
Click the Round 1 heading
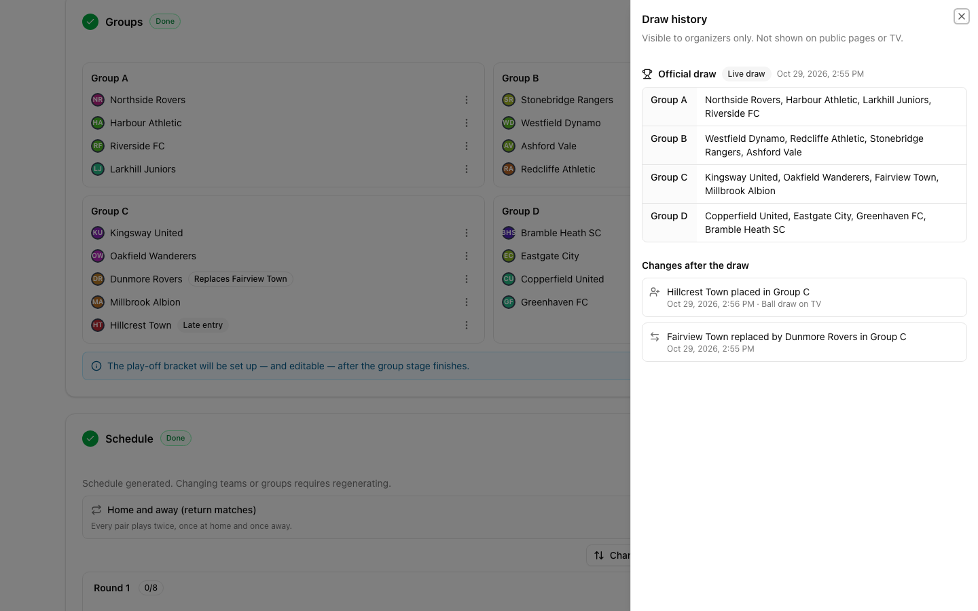pyautogui.click(x=112, y=588)
